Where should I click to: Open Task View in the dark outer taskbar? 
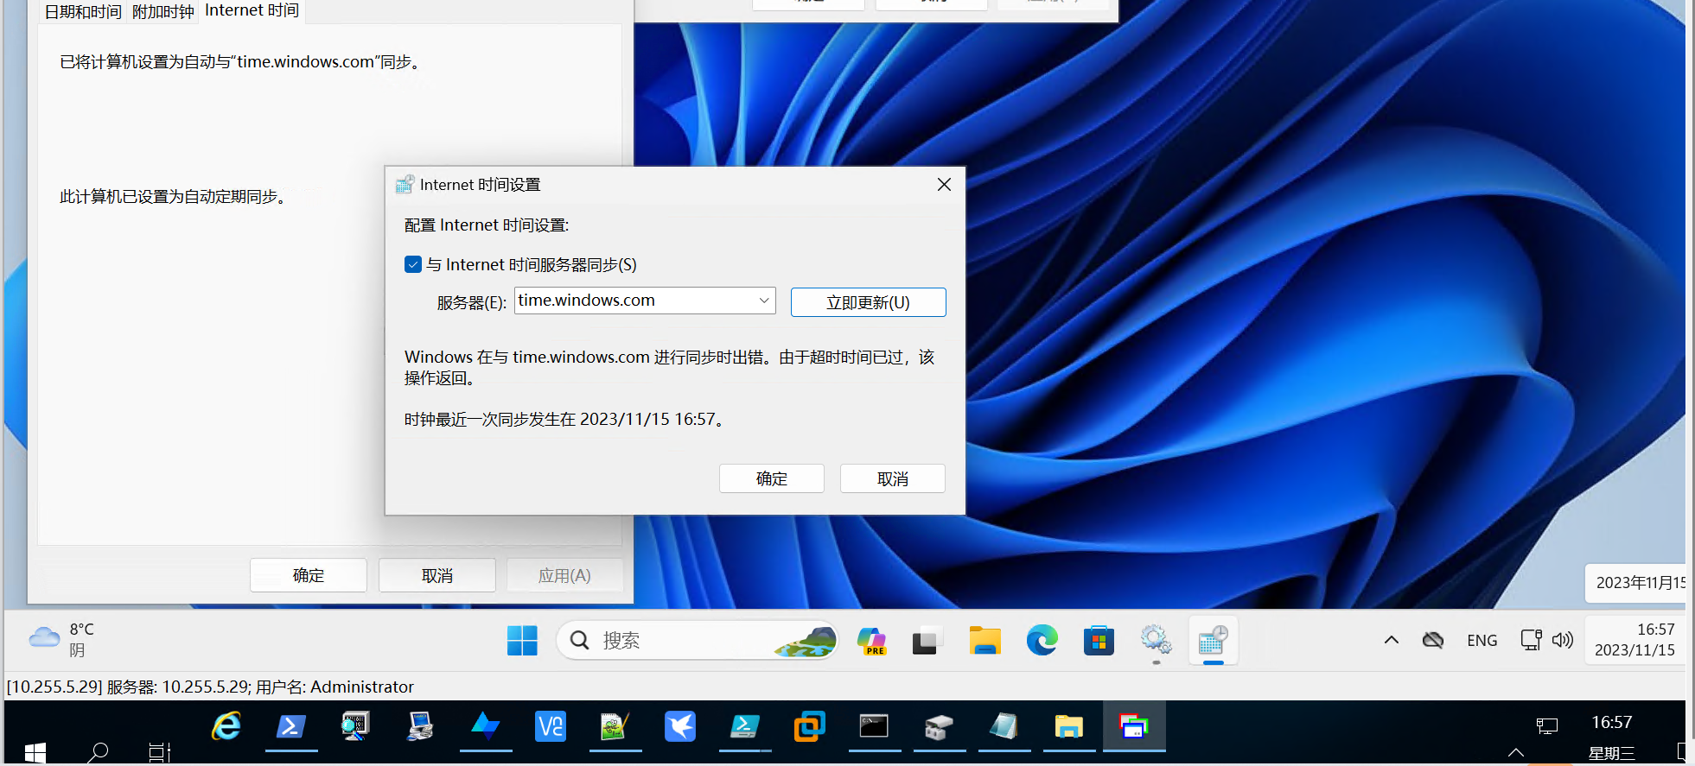pos(160,752)
